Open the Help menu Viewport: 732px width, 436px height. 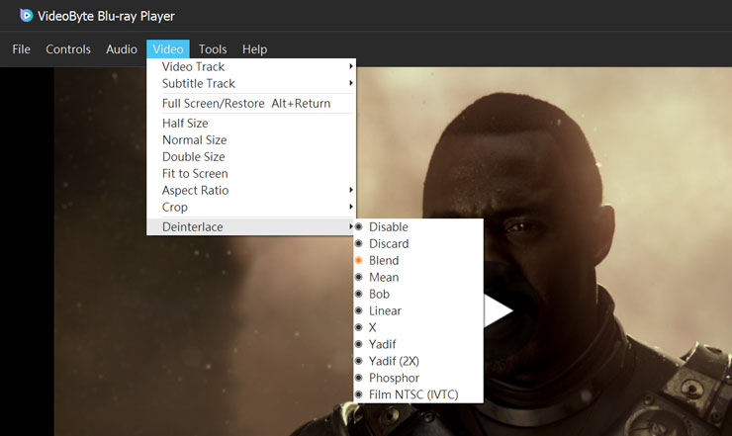254,49
